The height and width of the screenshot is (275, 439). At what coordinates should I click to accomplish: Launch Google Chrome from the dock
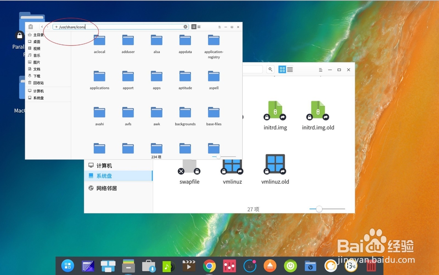[x=209, y=265]
